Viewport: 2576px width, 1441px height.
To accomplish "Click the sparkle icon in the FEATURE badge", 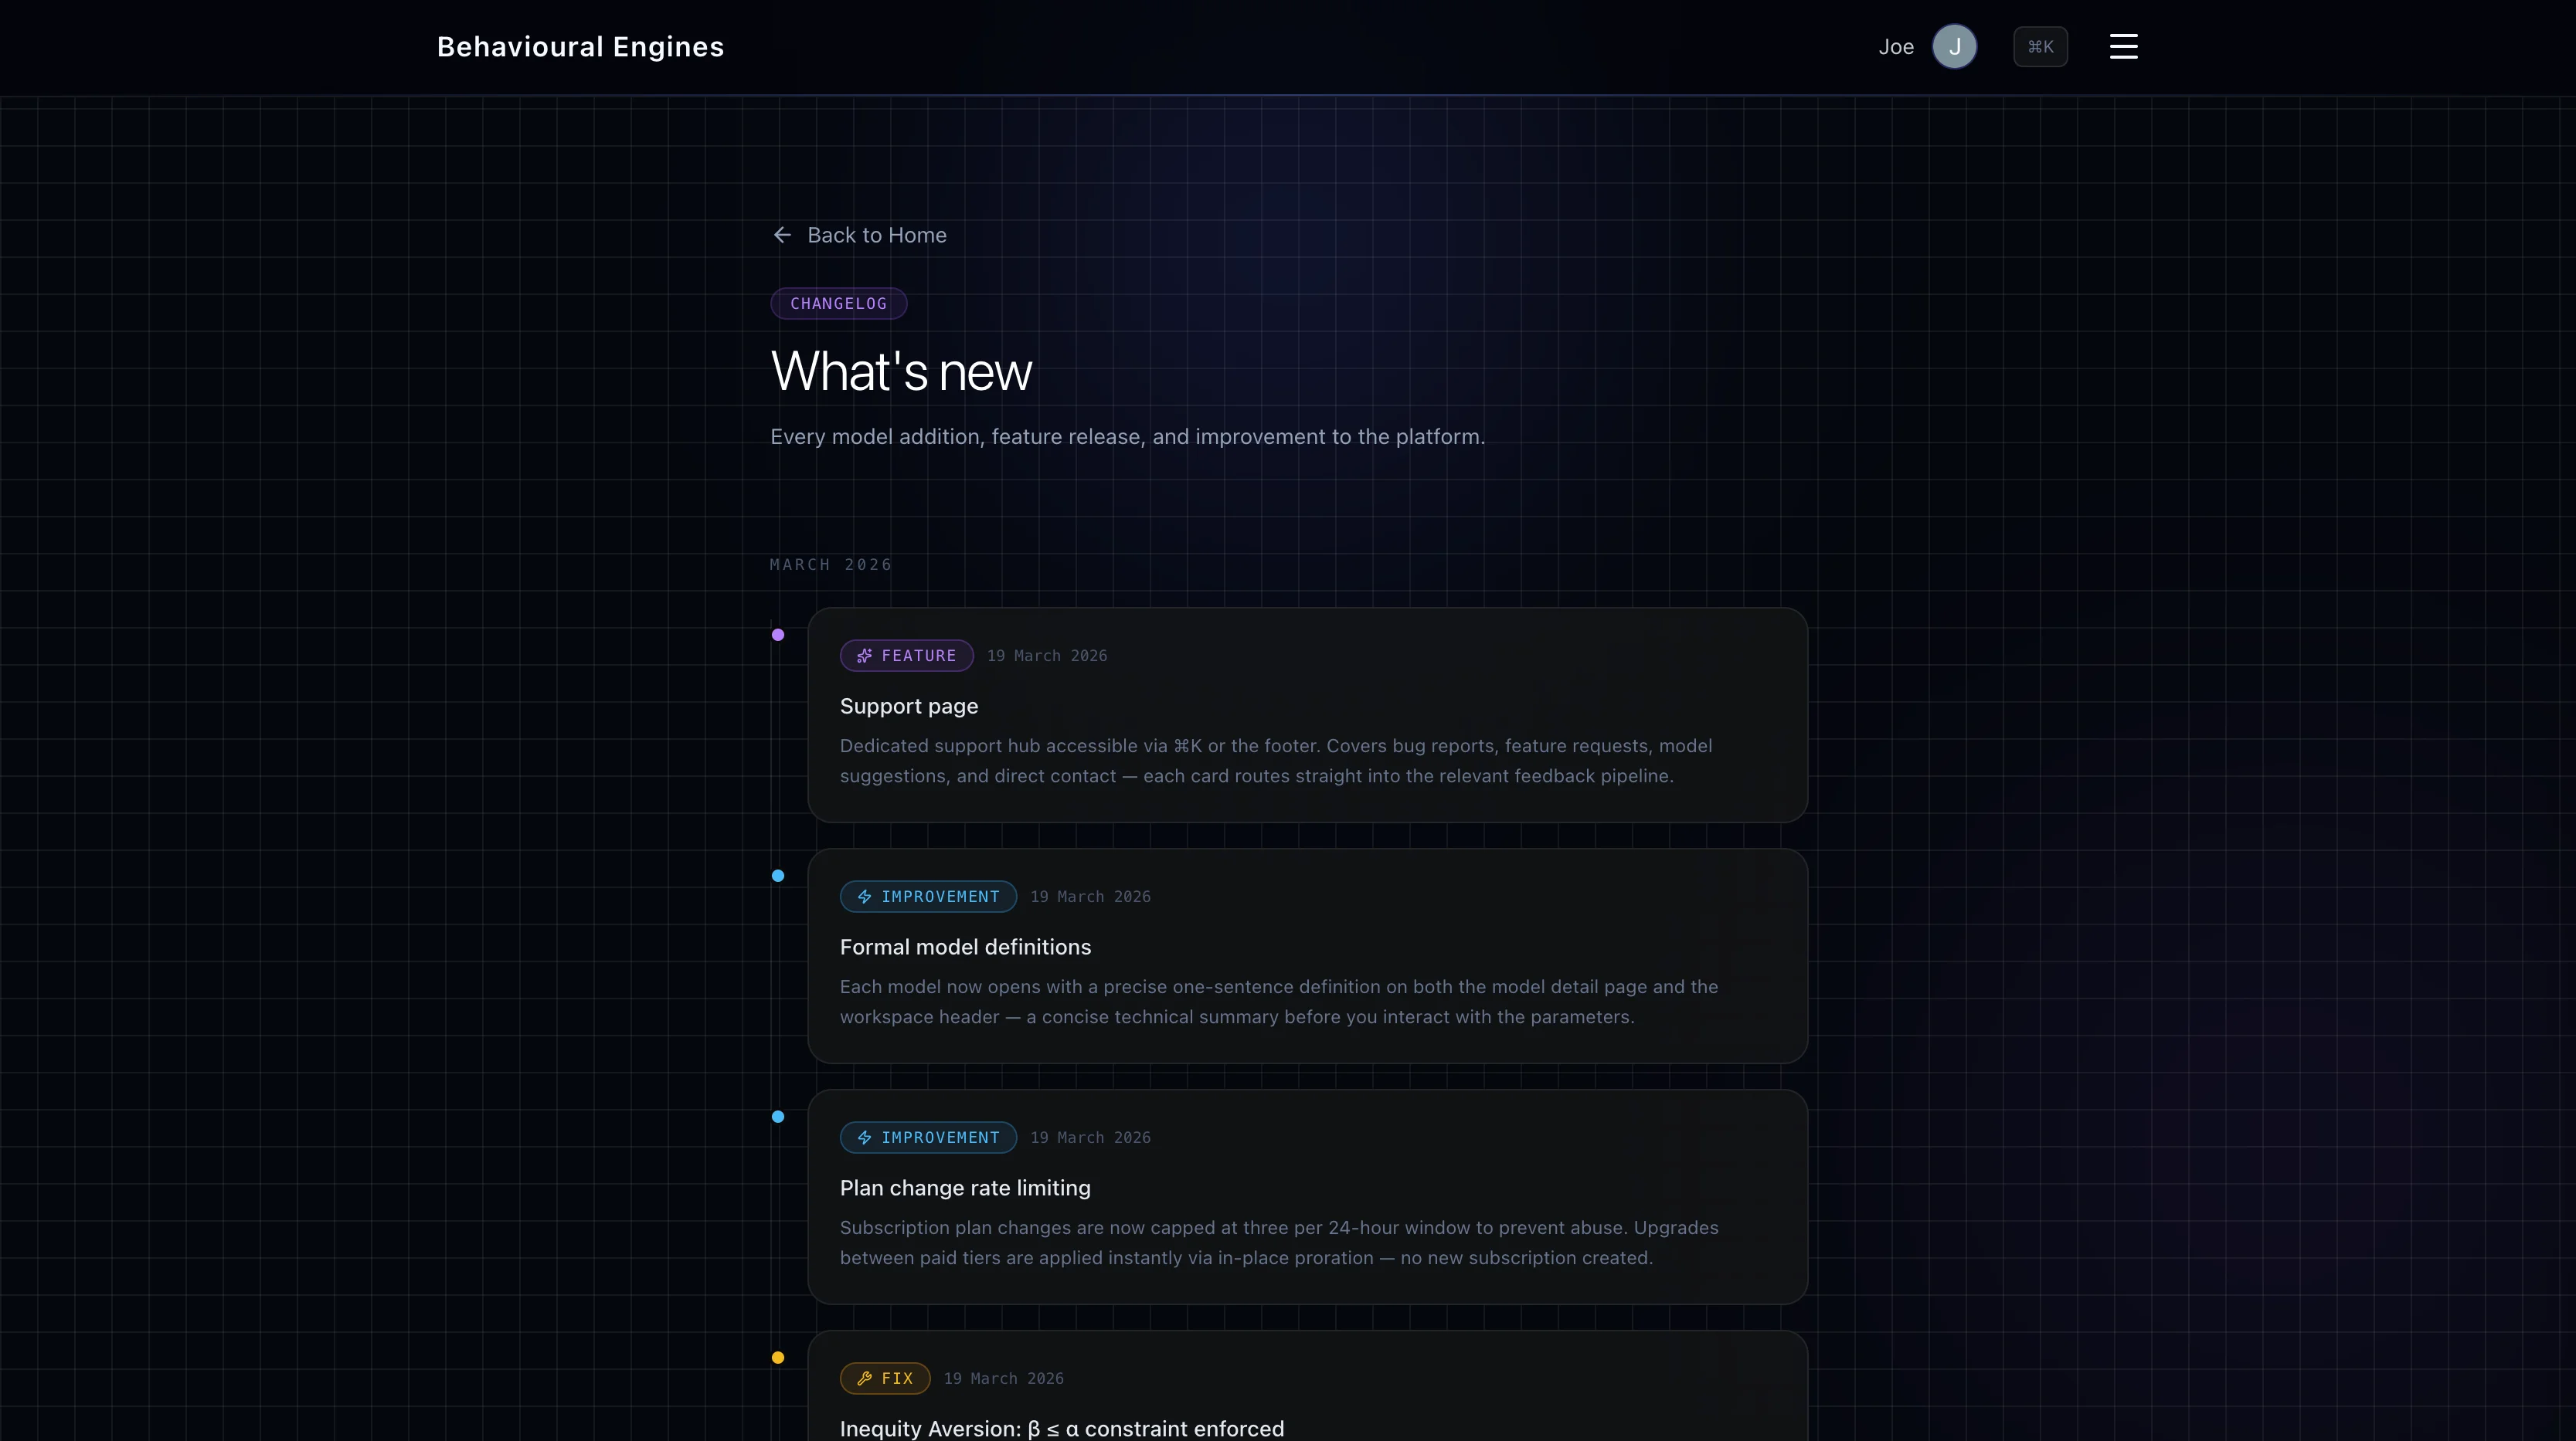I will click(x=865, y=656).
